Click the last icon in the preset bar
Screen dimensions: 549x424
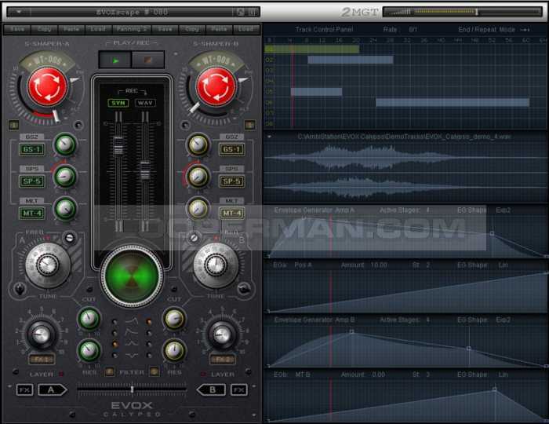pyautogui.click(x=252, y=13)
